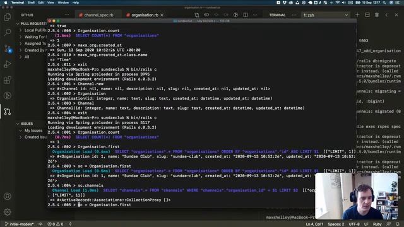404x227 pixels.
Task: Switch to organisation.rb tab
Action: [145, 15]
